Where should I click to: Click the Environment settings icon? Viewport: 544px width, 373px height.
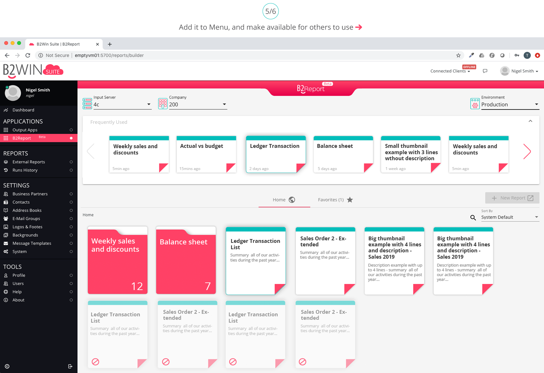click(475, 104)
